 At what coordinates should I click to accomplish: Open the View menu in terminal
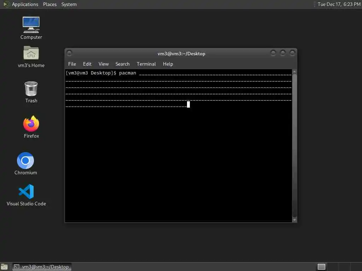tap(104, 64)
